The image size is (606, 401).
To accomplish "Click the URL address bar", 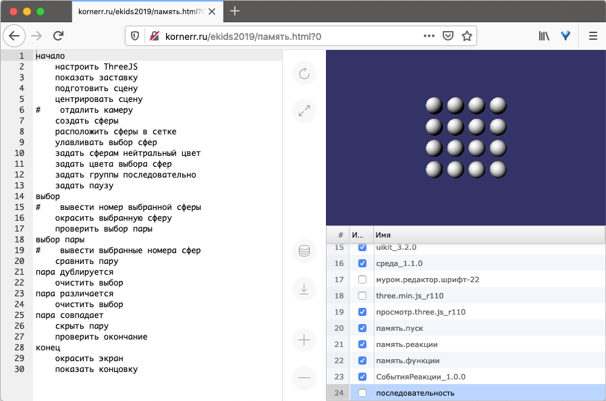I will point(283,36).
